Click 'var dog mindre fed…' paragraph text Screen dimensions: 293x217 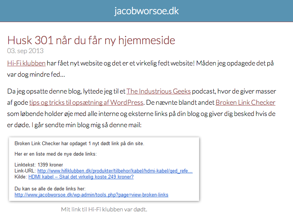point(36,74)
